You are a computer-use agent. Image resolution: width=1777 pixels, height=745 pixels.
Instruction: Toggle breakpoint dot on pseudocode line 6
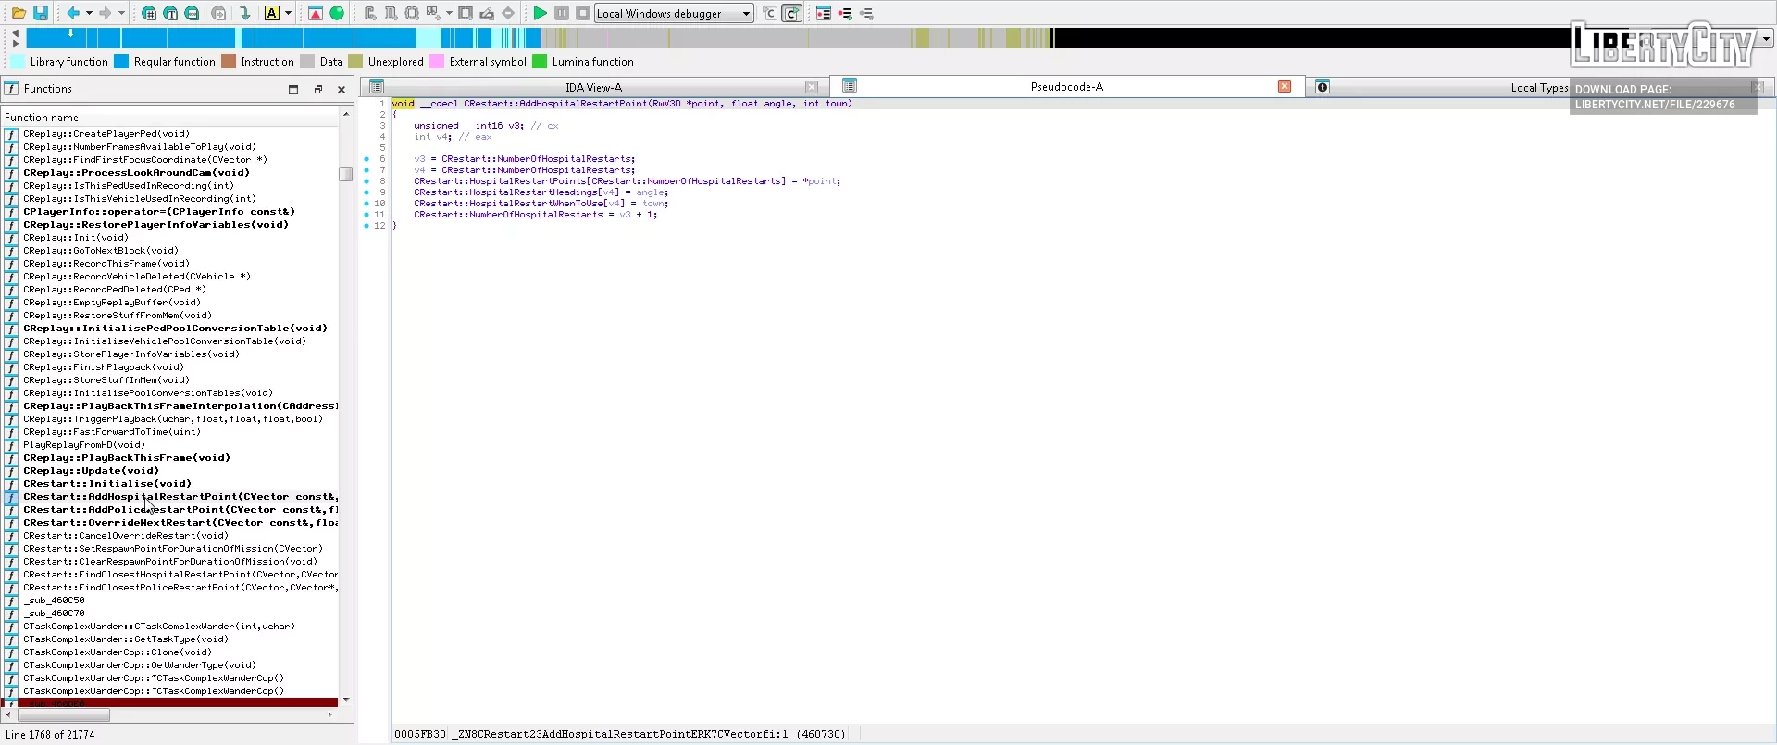click(x=367, y=159)
